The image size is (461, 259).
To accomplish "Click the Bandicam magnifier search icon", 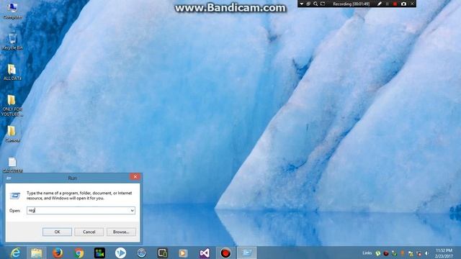I will 315,4.
